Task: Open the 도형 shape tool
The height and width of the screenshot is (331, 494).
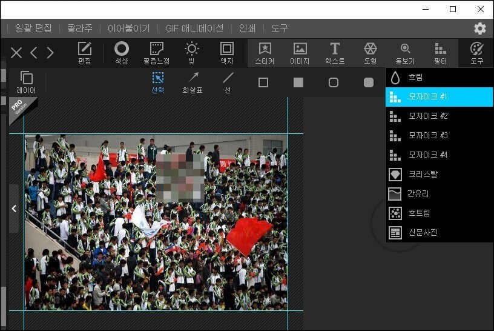Action: [370, 53]
